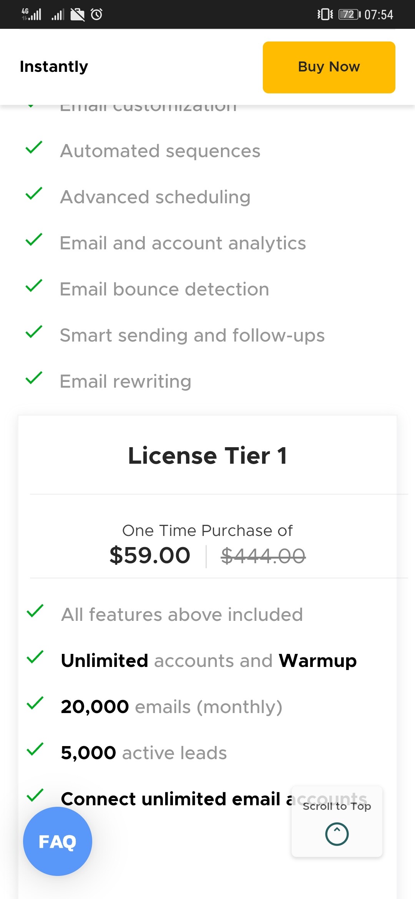Open the blue FAQ bubble
Screen dimensions: 415x899
pos(58,841)
